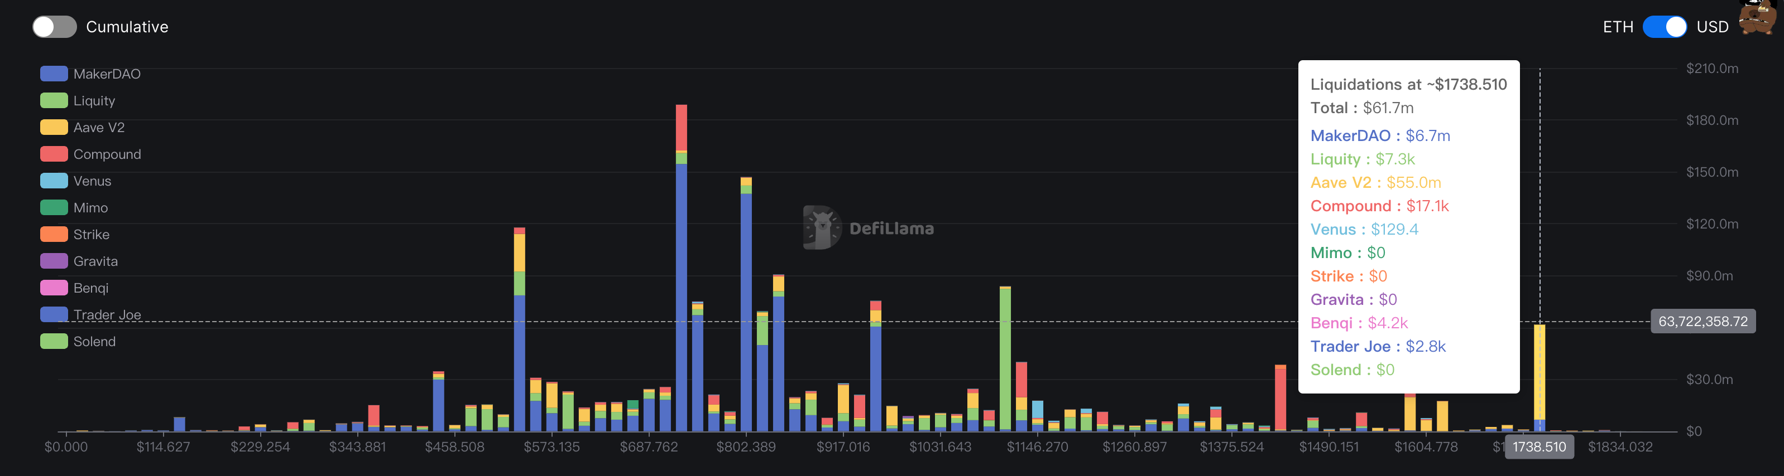
Task: Click the Gravita legend label
Action: point(95,261)
